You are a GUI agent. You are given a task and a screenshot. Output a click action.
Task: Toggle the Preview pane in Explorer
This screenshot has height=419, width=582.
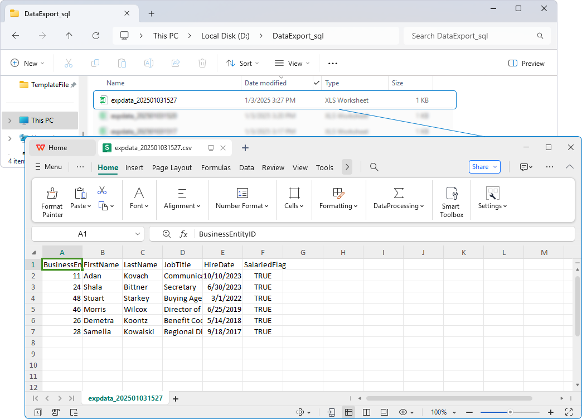[x=526, y=64]
